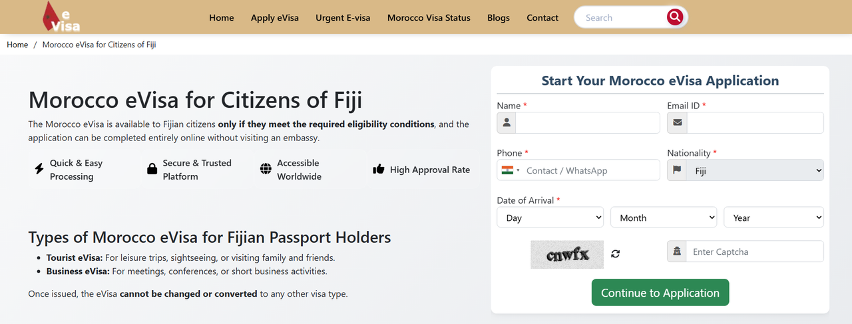Open the Apply eVisa menu item
This screenshot has width=852, height=324.
click(274, 18)
